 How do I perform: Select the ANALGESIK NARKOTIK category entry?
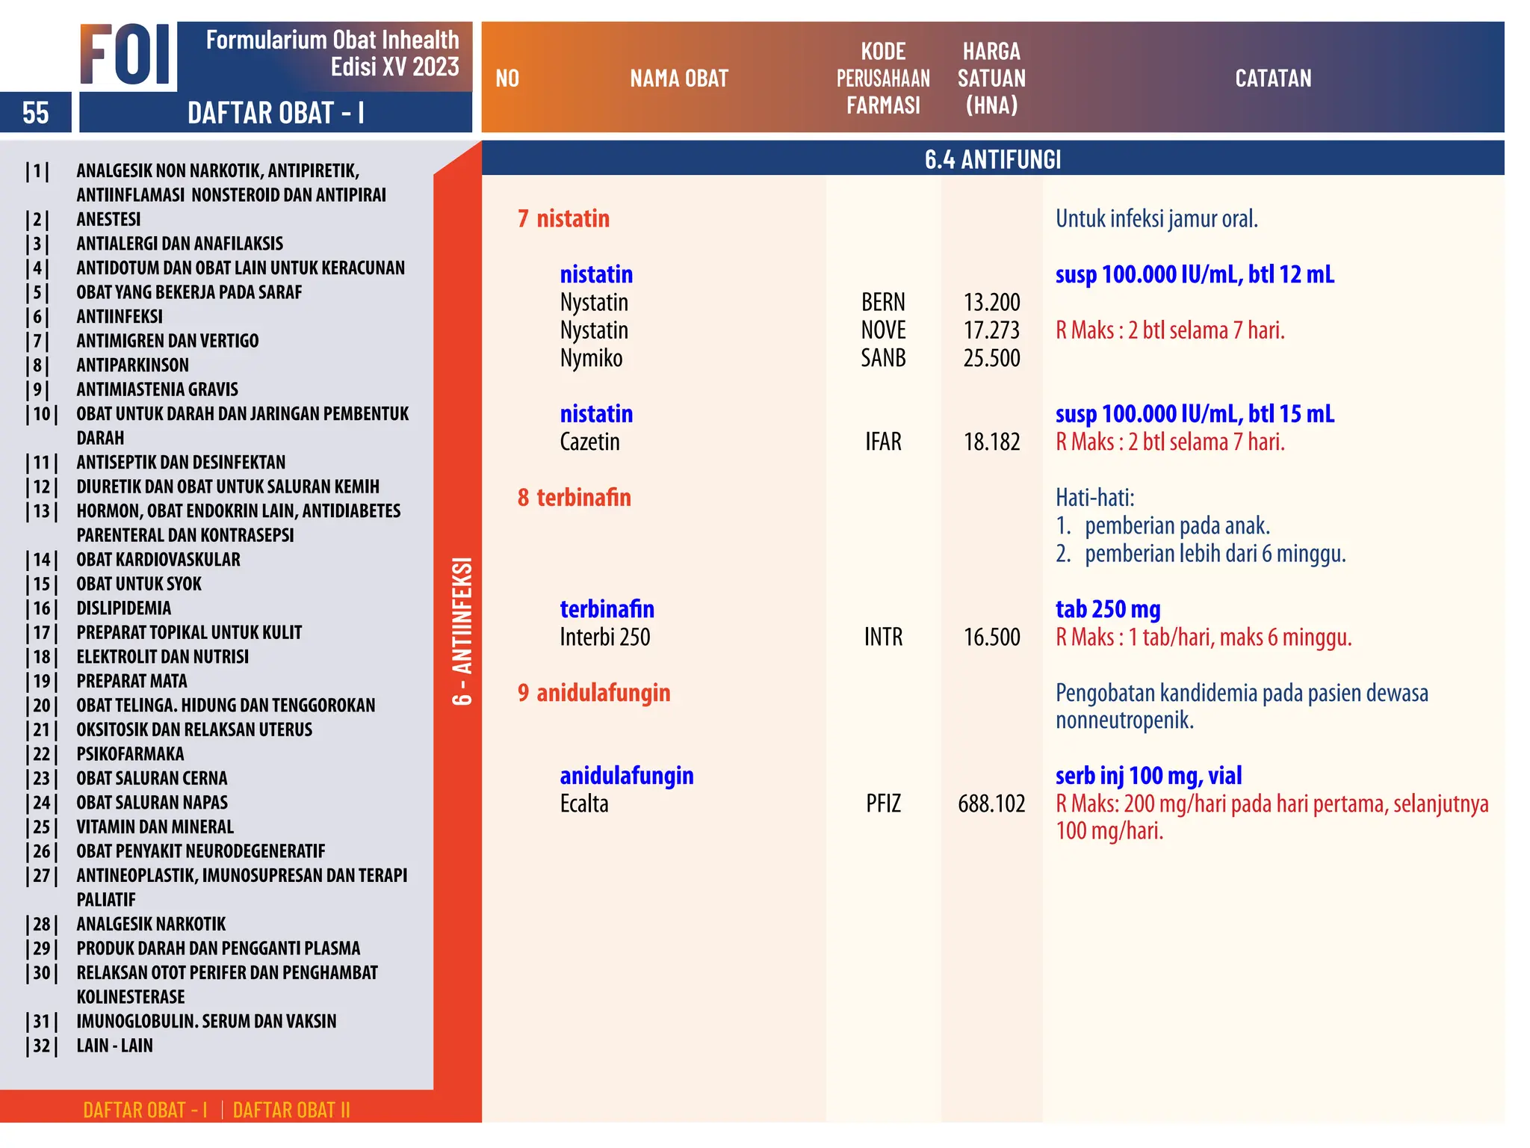coord(151,925)
